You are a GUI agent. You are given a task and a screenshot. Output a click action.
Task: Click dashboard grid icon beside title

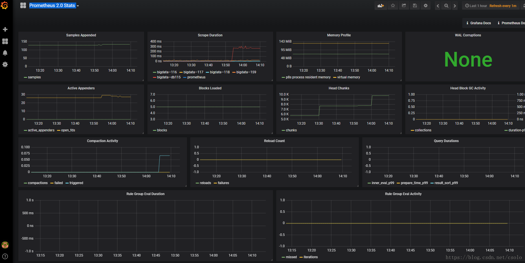click(x=23, y=5)
